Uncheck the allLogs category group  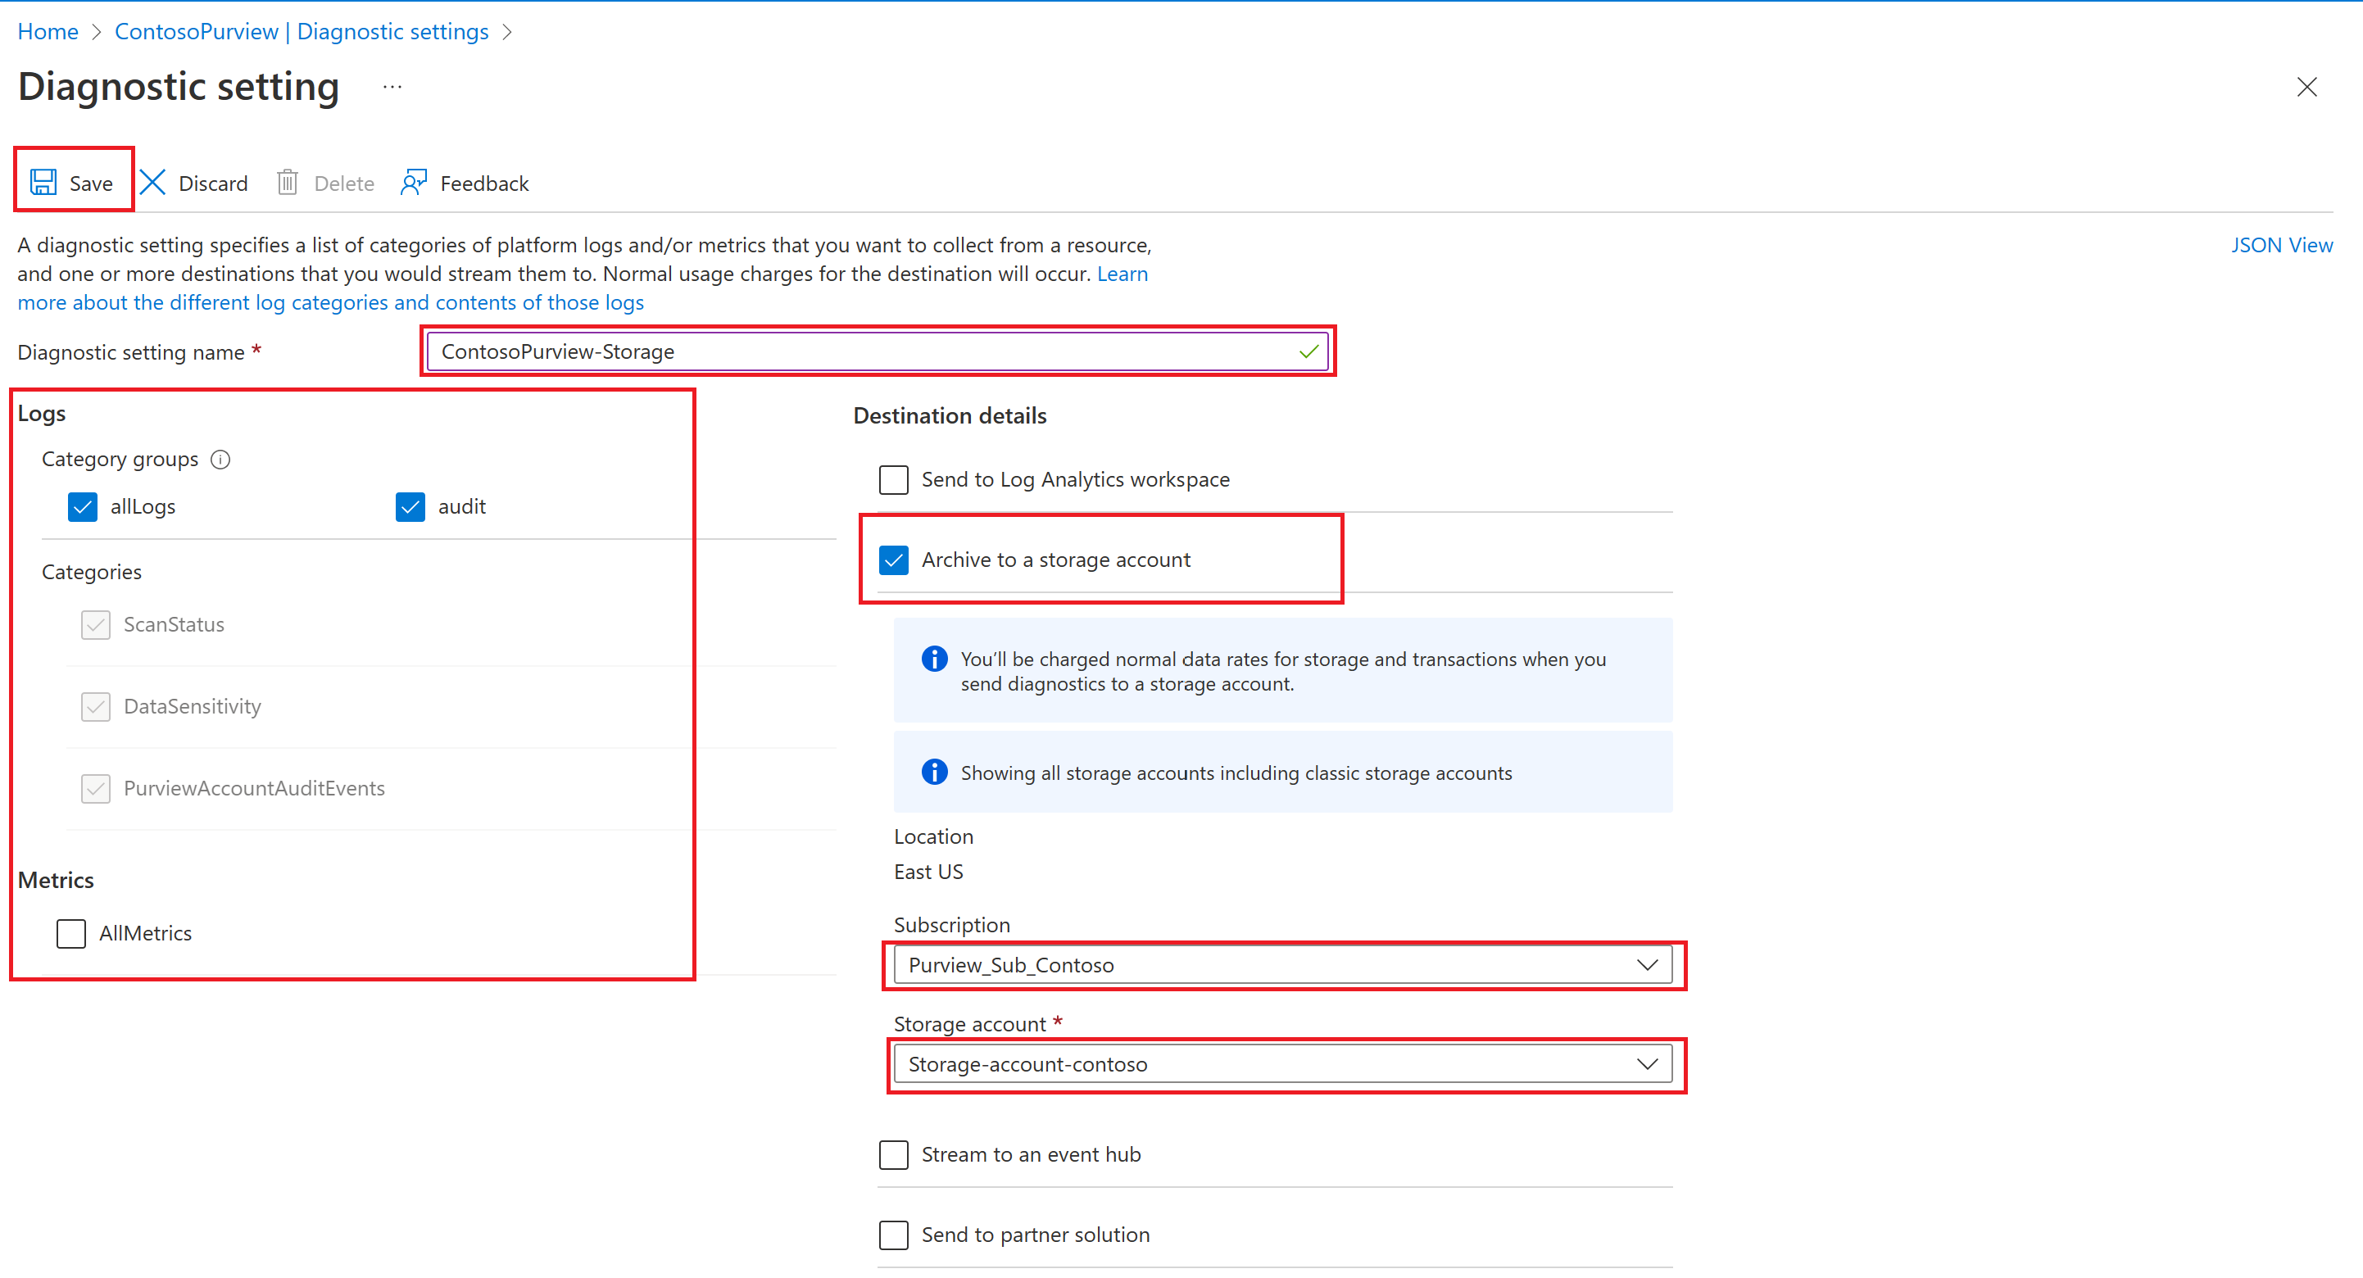(83, 506)
